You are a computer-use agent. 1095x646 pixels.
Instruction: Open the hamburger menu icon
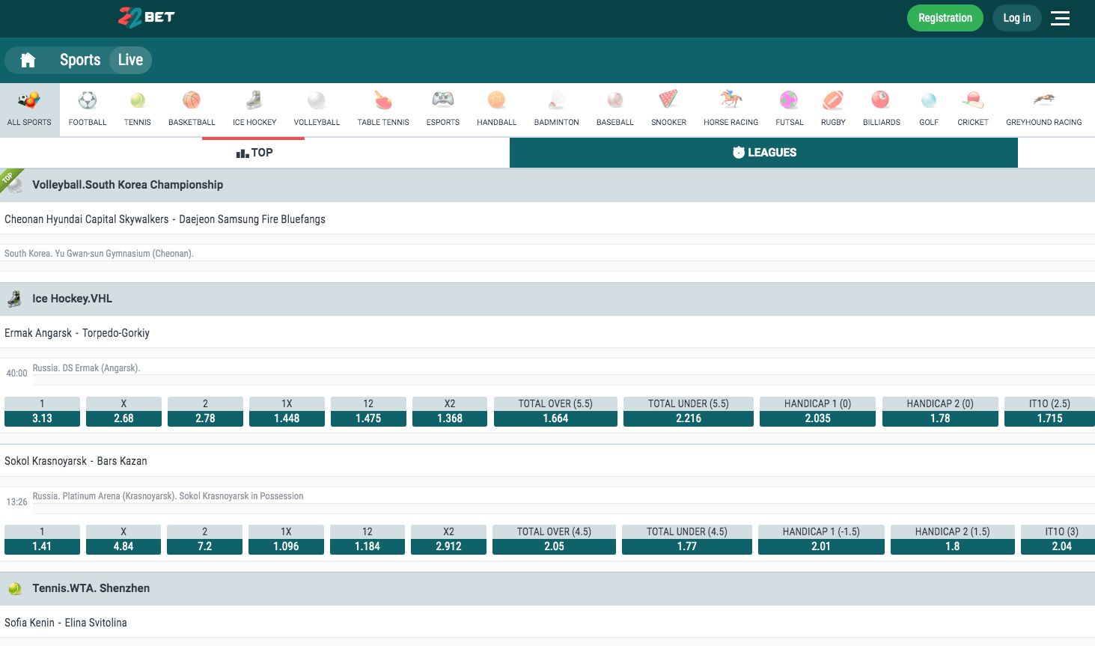pos(1060,18)
